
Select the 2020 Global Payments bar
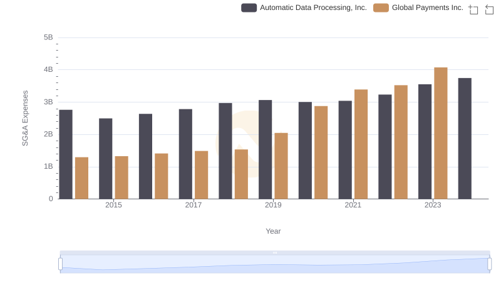[321, 152]
